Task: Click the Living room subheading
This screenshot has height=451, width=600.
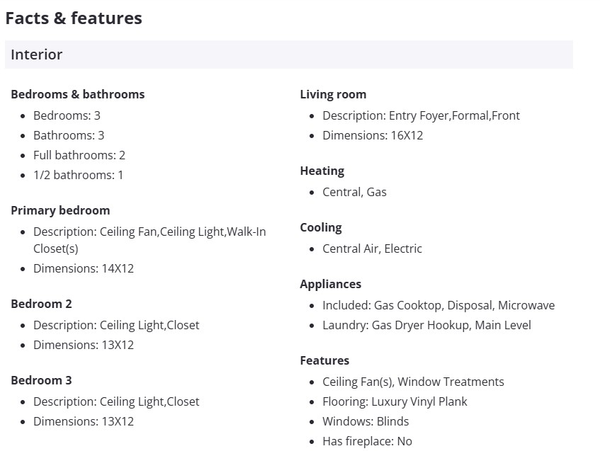Action: [x=333, y=94]
